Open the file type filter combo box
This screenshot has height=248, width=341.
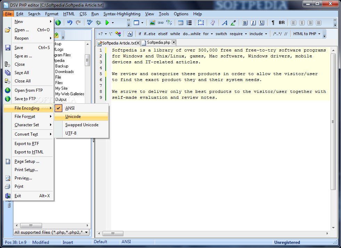(51, 232)
